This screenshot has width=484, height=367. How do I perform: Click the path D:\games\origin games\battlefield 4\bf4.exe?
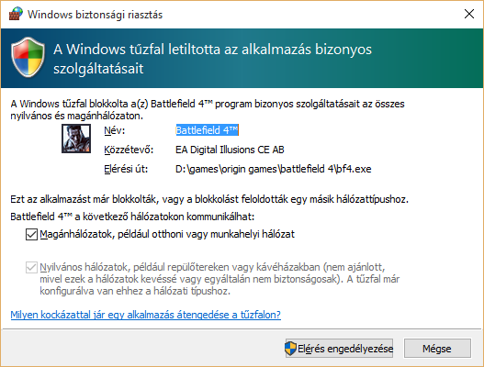point(273,169)
